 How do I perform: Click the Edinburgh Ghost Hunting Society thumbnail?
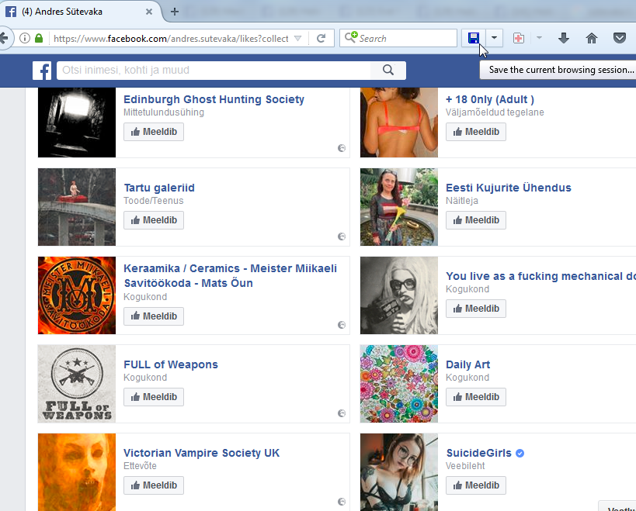[x=77, y=123]
